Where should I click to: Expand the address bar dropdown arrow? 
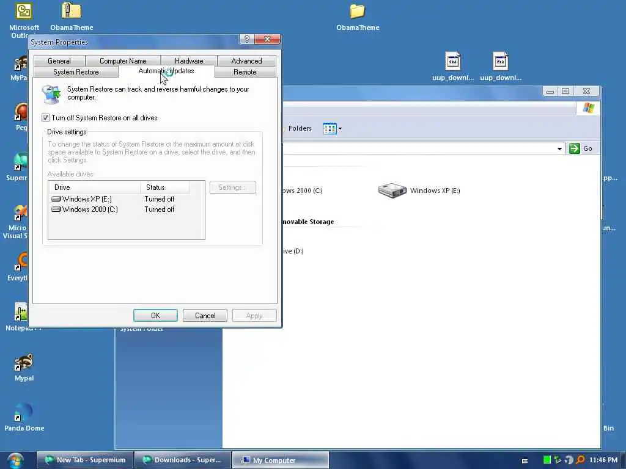pos(560,149)
